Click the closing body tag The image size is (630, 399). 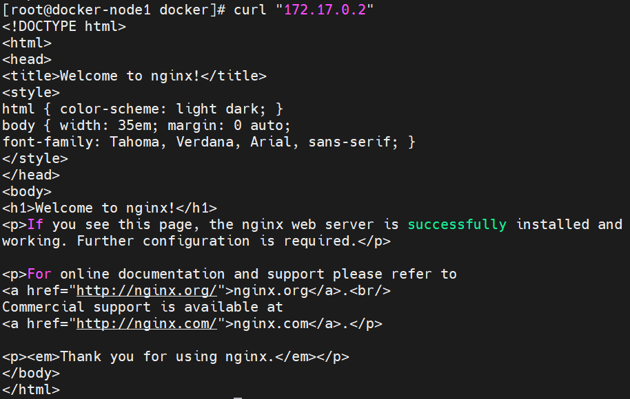[31, 373]
